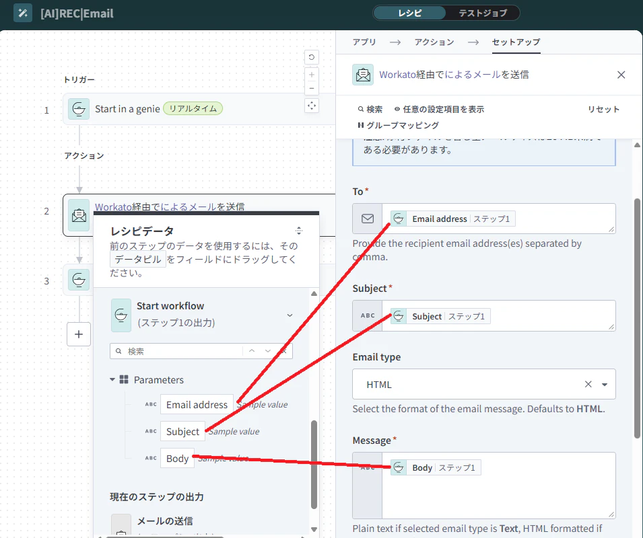Viewport: 643px width, 538px height.
Task: Click the recipe wand icon beside [AI]REC|Email
Action: 22,13
